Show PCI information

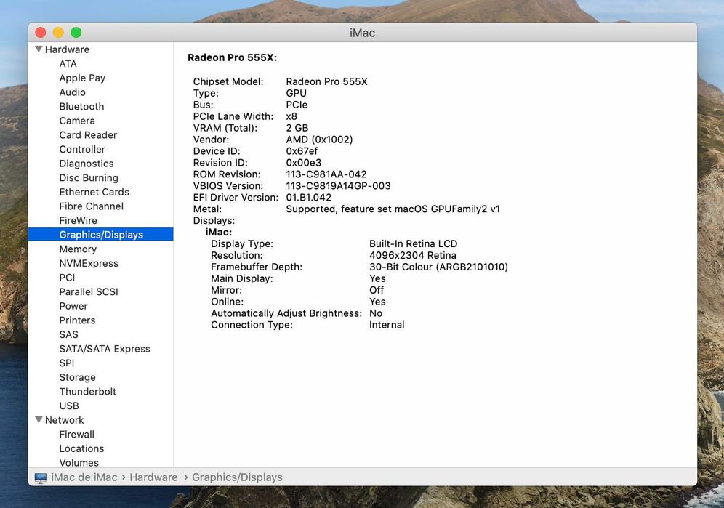pos(67,278)
